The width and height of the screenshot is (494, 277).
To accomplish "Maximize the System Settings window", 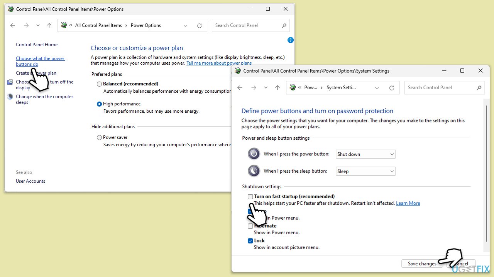I will (x=462, y=71).
